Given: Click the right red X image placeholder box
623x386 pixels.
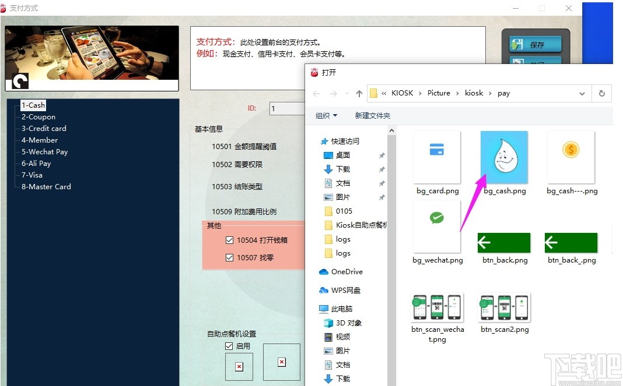Looking at the screenshot, I should click(282, 362).
